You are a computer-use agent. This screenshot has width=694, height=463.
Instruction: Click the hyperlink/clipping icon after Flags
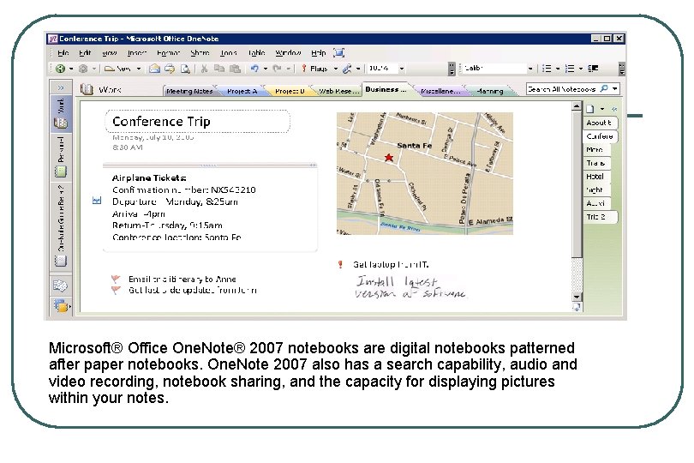point(347,69)
